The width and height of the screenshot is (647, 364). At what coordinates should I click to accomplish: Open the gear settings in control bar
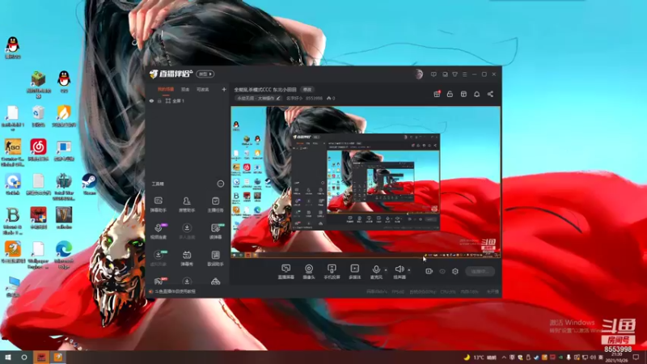[455, 271]
